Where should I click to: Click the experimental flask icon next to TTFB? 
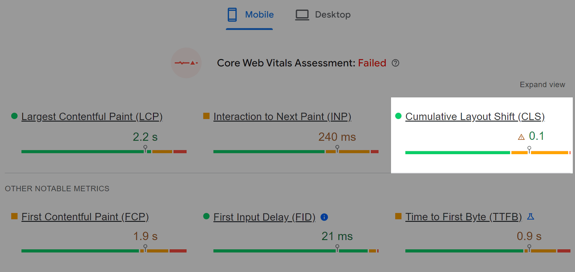(531, 217)
